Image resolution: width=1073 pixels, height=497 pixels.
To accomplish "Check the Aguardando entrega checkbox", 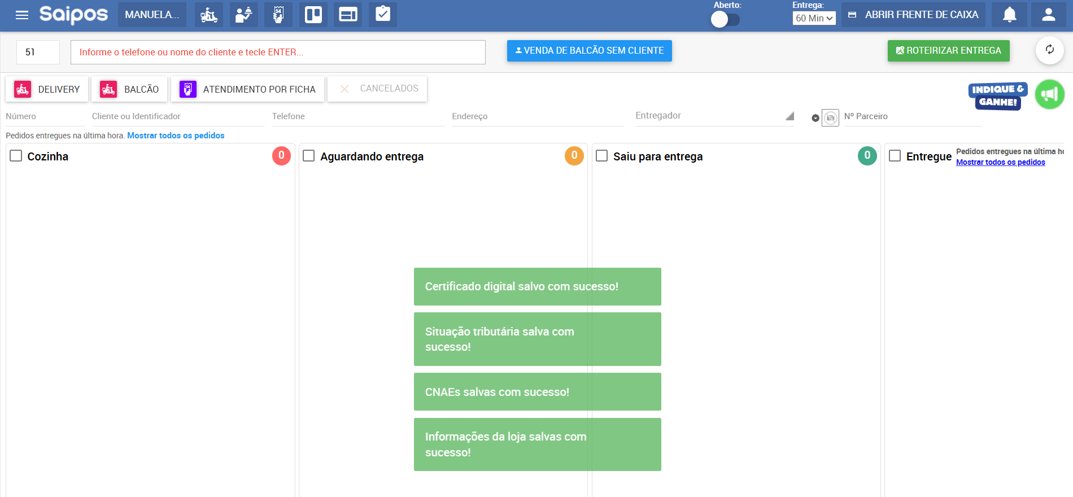I will 309,156.
